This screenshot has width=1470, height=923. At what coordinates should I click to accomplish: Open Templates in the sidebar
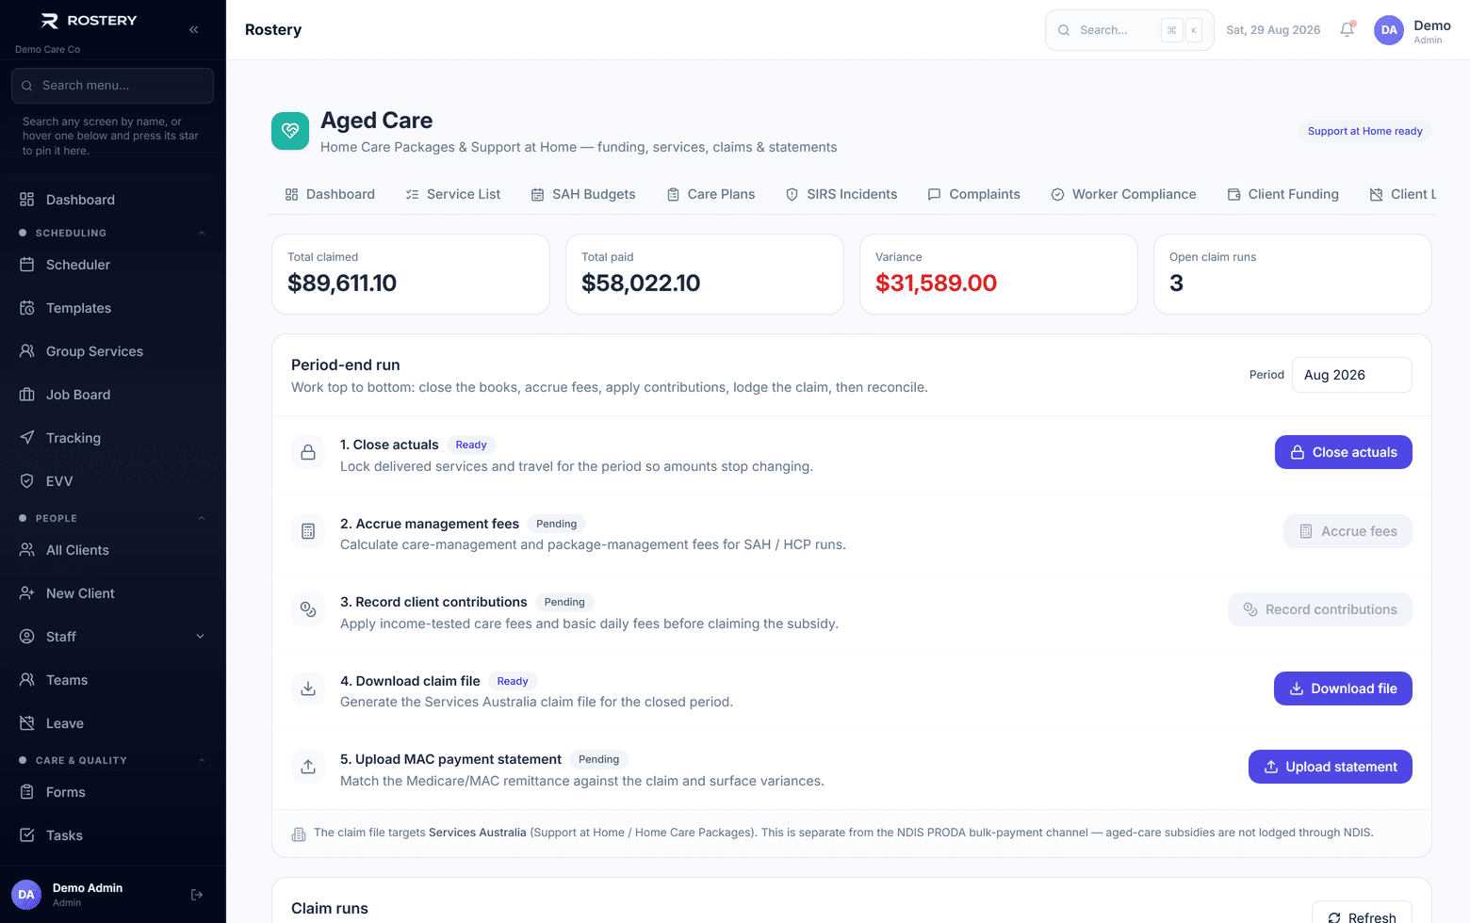click(x=113, y=308)
